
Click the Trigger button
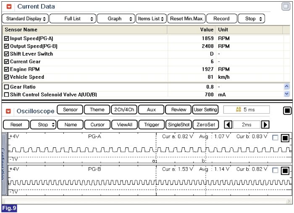(152, 125)
